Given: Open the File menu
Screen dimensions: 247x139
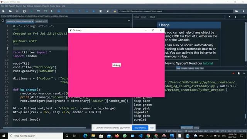Looking at the screenshot, I should (x=2, y=6).
